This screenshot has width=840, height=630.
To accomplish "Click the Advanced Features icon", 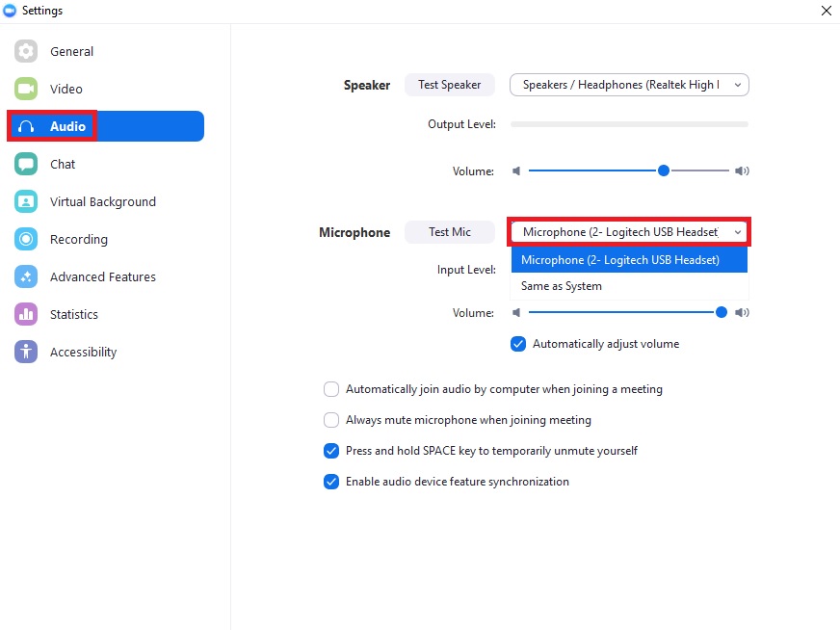I will pyautogui.click(x=25, y=276).
